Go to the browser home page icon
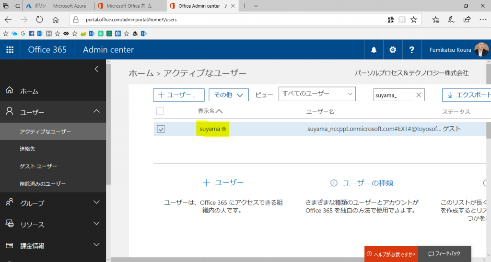 click(56, 20)
